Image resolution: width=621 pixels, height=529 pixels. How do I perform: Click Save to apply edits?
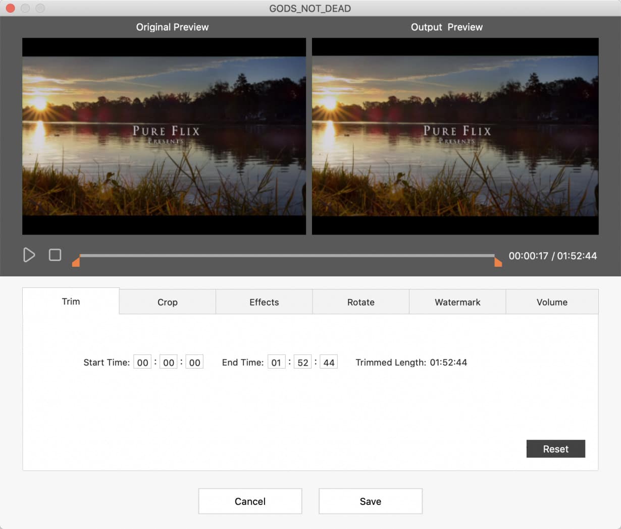coord(370,501)
